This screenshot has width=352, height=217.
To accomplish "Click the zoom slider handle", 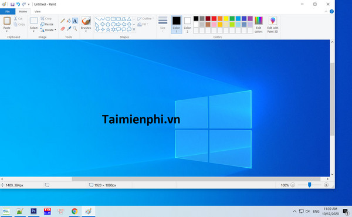I will click(x=310, y=185).
